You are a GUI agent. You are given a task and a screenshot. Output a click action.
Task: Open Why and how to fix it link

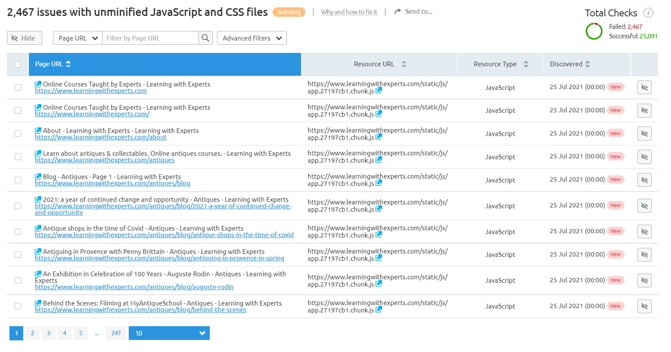[349, 12]
